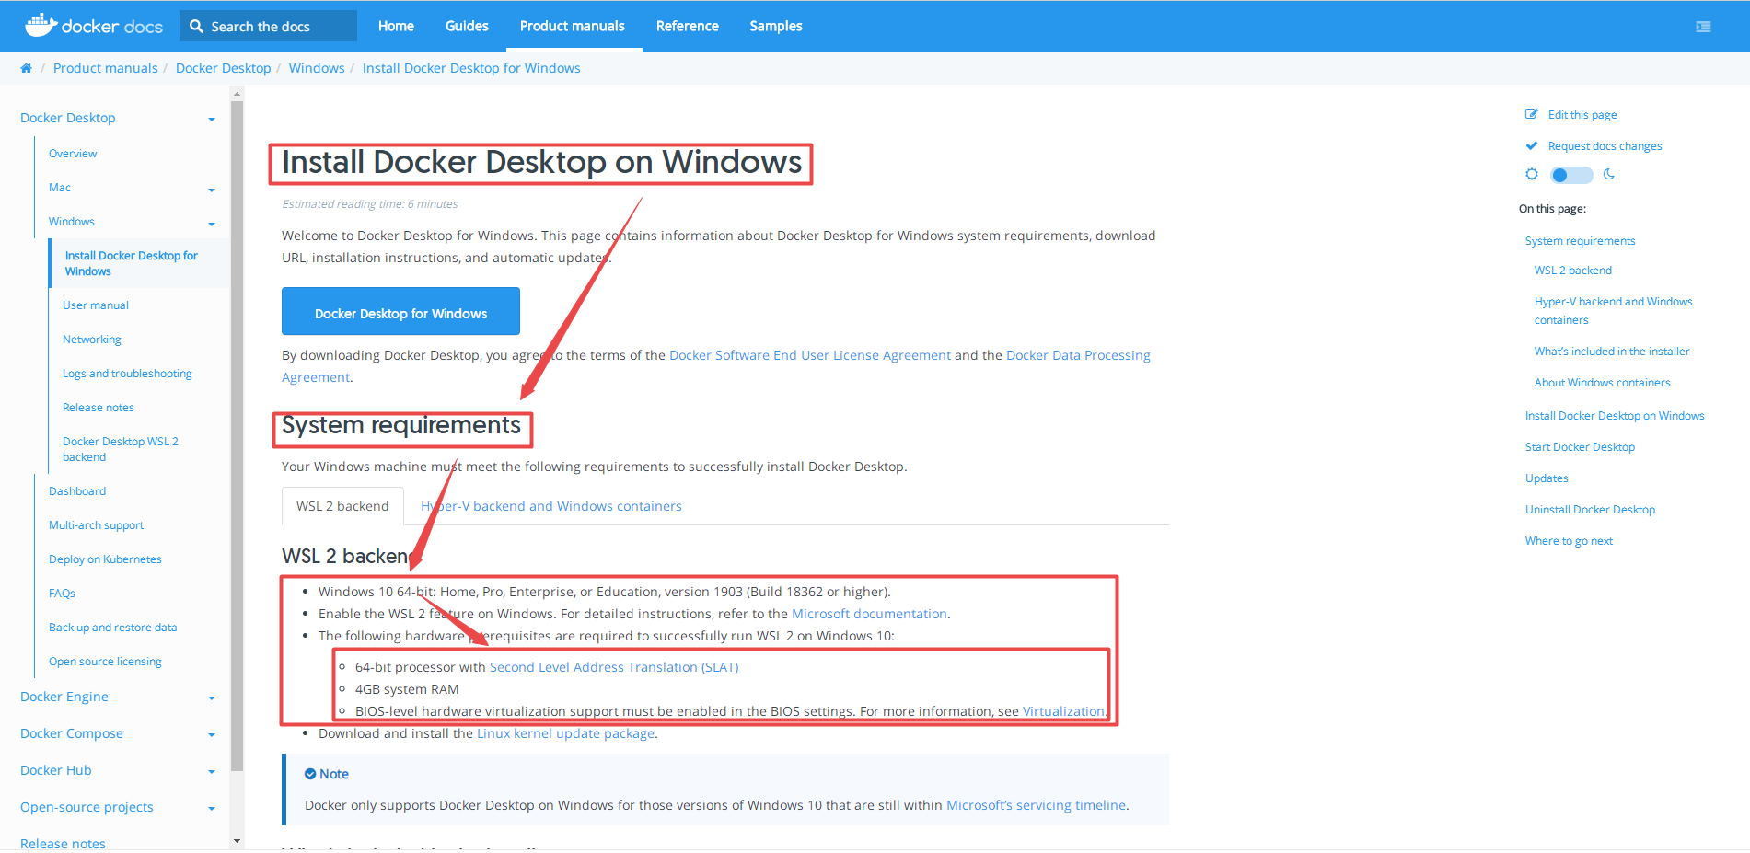Select Reference in the top navigation

coord(687,26)
